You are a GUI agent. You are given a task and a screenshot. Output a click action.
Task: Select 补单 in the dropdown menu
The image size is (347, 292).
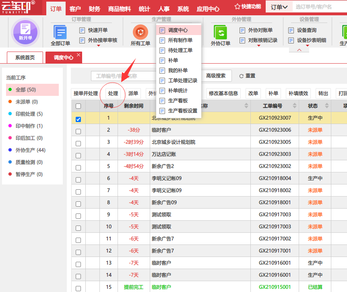(179, 60)
